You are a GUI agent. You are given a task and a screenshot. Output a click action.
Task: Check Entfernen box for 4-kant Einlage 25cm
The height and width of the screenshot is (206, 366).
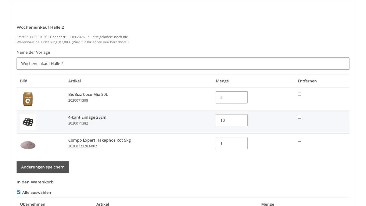(x=300, y=117)
